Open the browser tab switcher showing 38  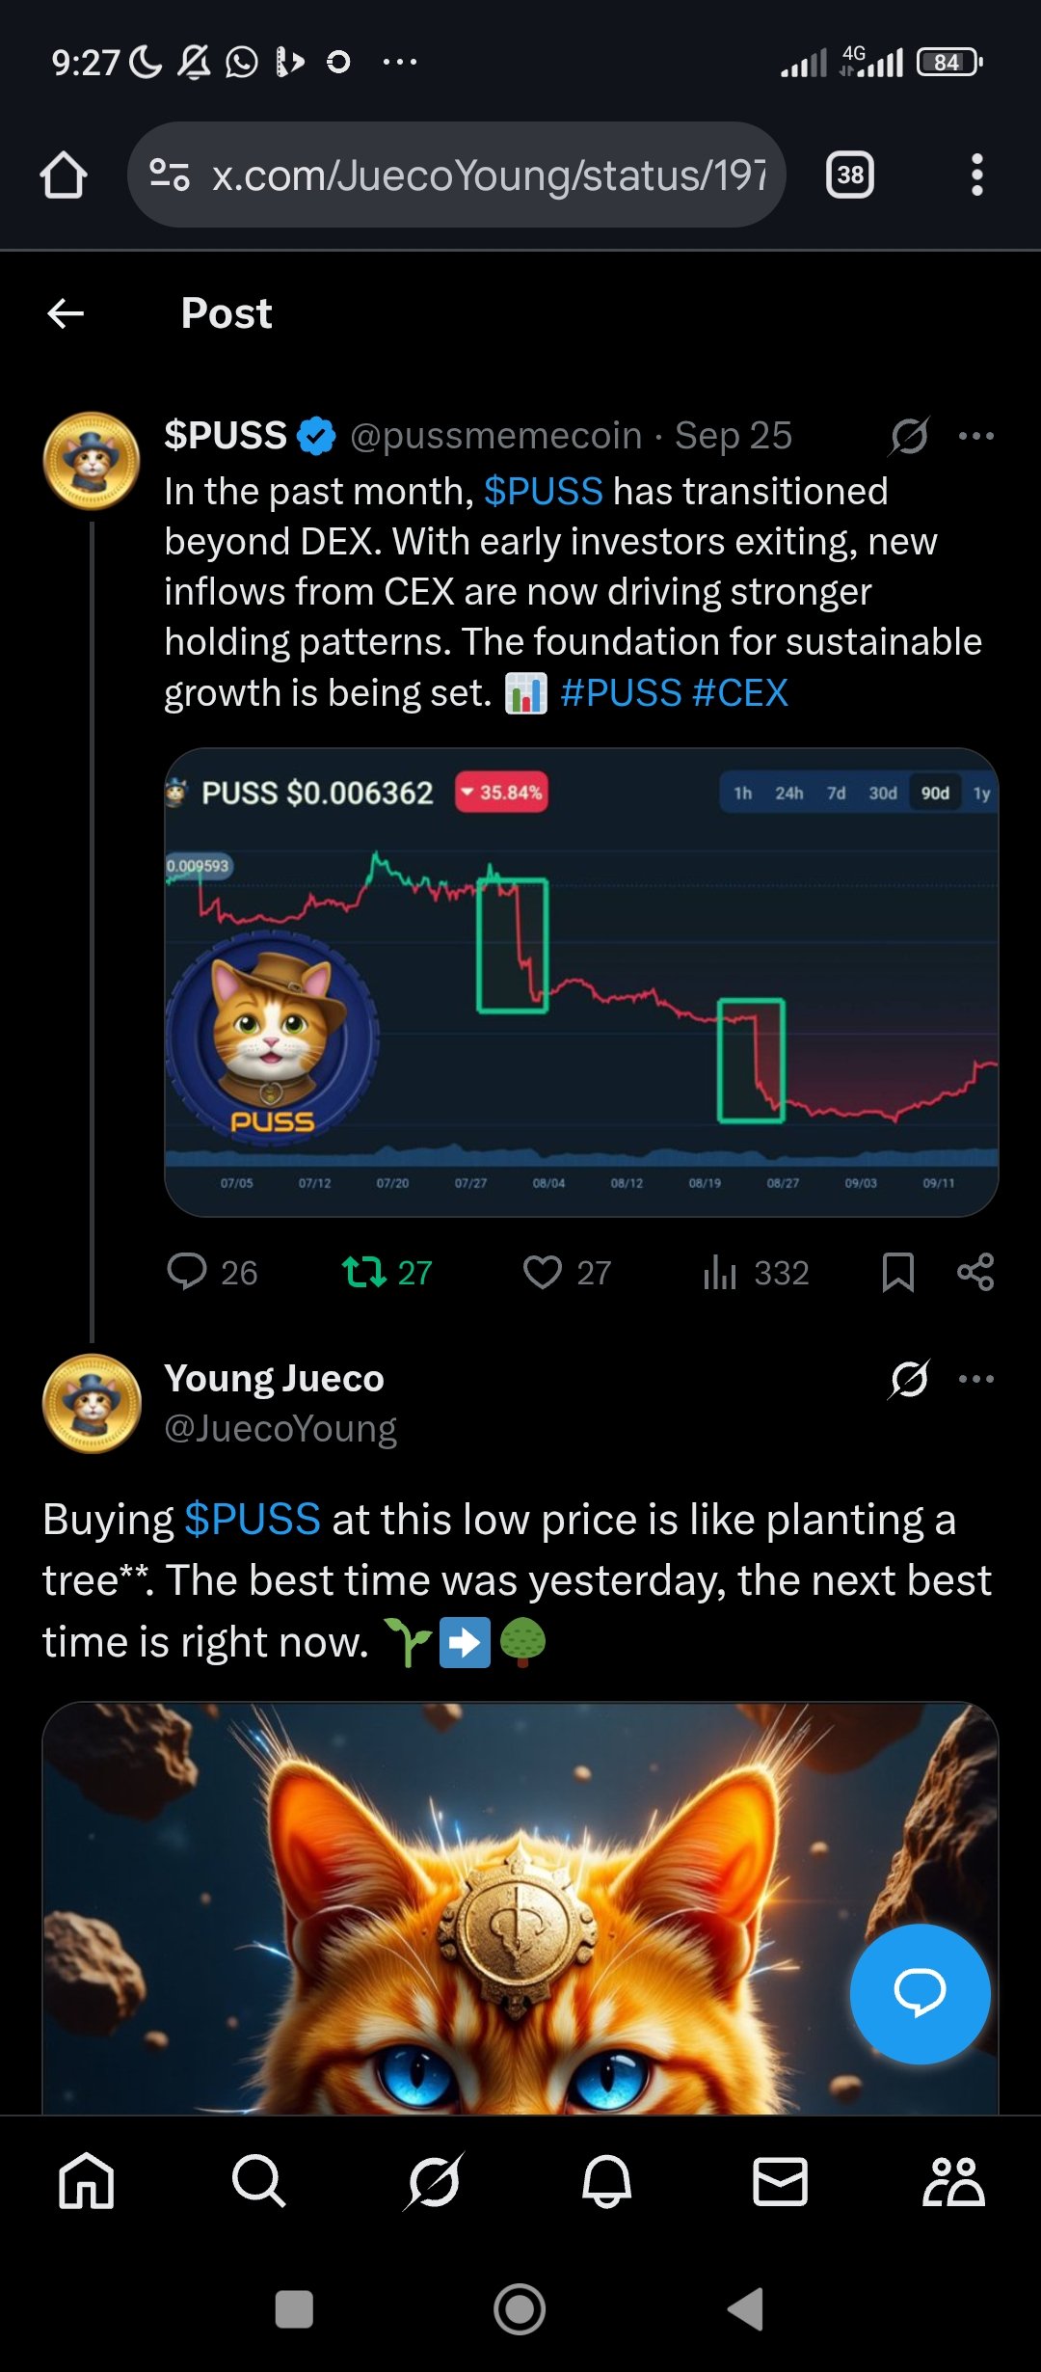[x=849, y=175]
